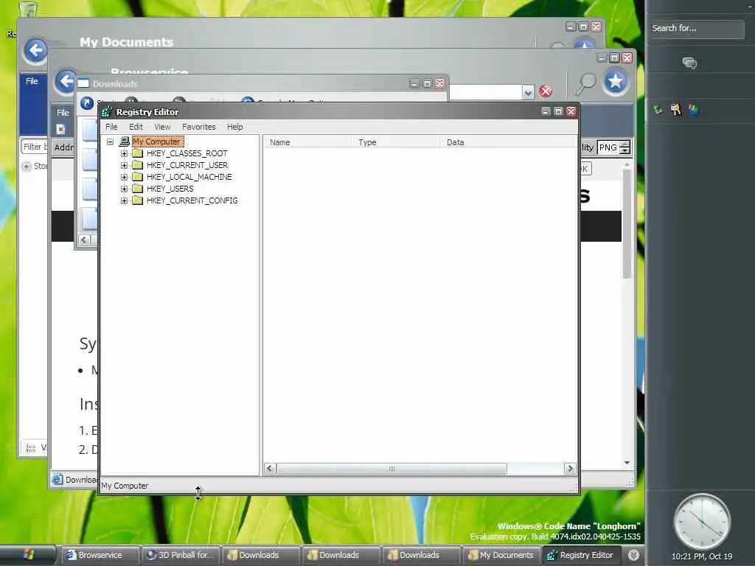Click the star favorites icon in Browservice window
This screenshot has height=566, width=755.
point(616,82)
